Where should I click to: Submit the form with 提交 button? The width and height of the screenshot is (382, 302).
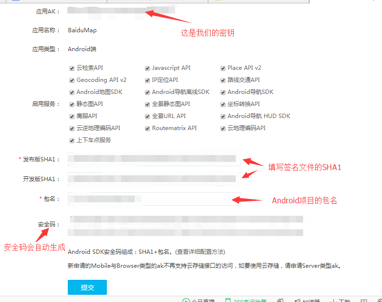87,288
